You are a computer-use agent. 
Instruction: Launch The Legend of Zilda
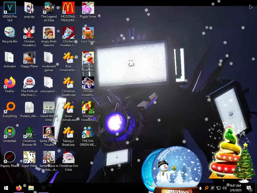pos(49,12)
